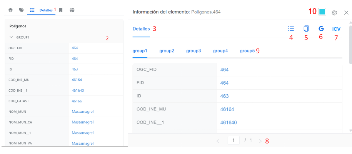Click the Polígonos.464 title text
352x154 pixels.
(206, 12)
